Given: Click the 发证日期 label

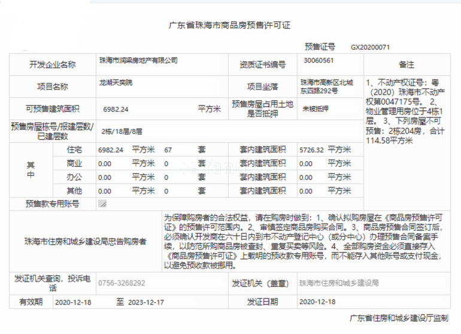Looking at the screenshot, I should (262, 302).
